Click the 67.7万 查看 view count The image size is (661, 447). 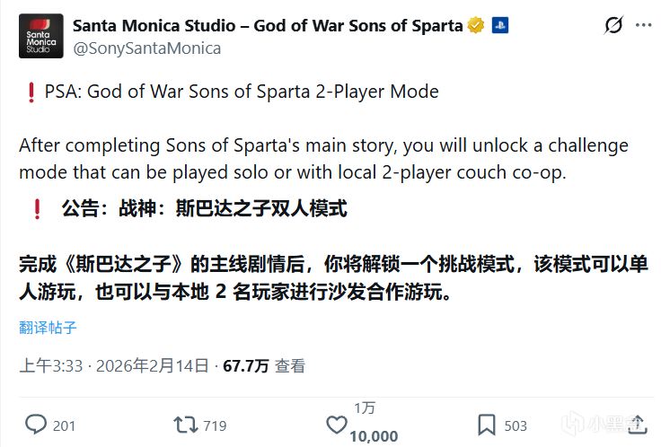pyautogui.click(x=264, y=366)
